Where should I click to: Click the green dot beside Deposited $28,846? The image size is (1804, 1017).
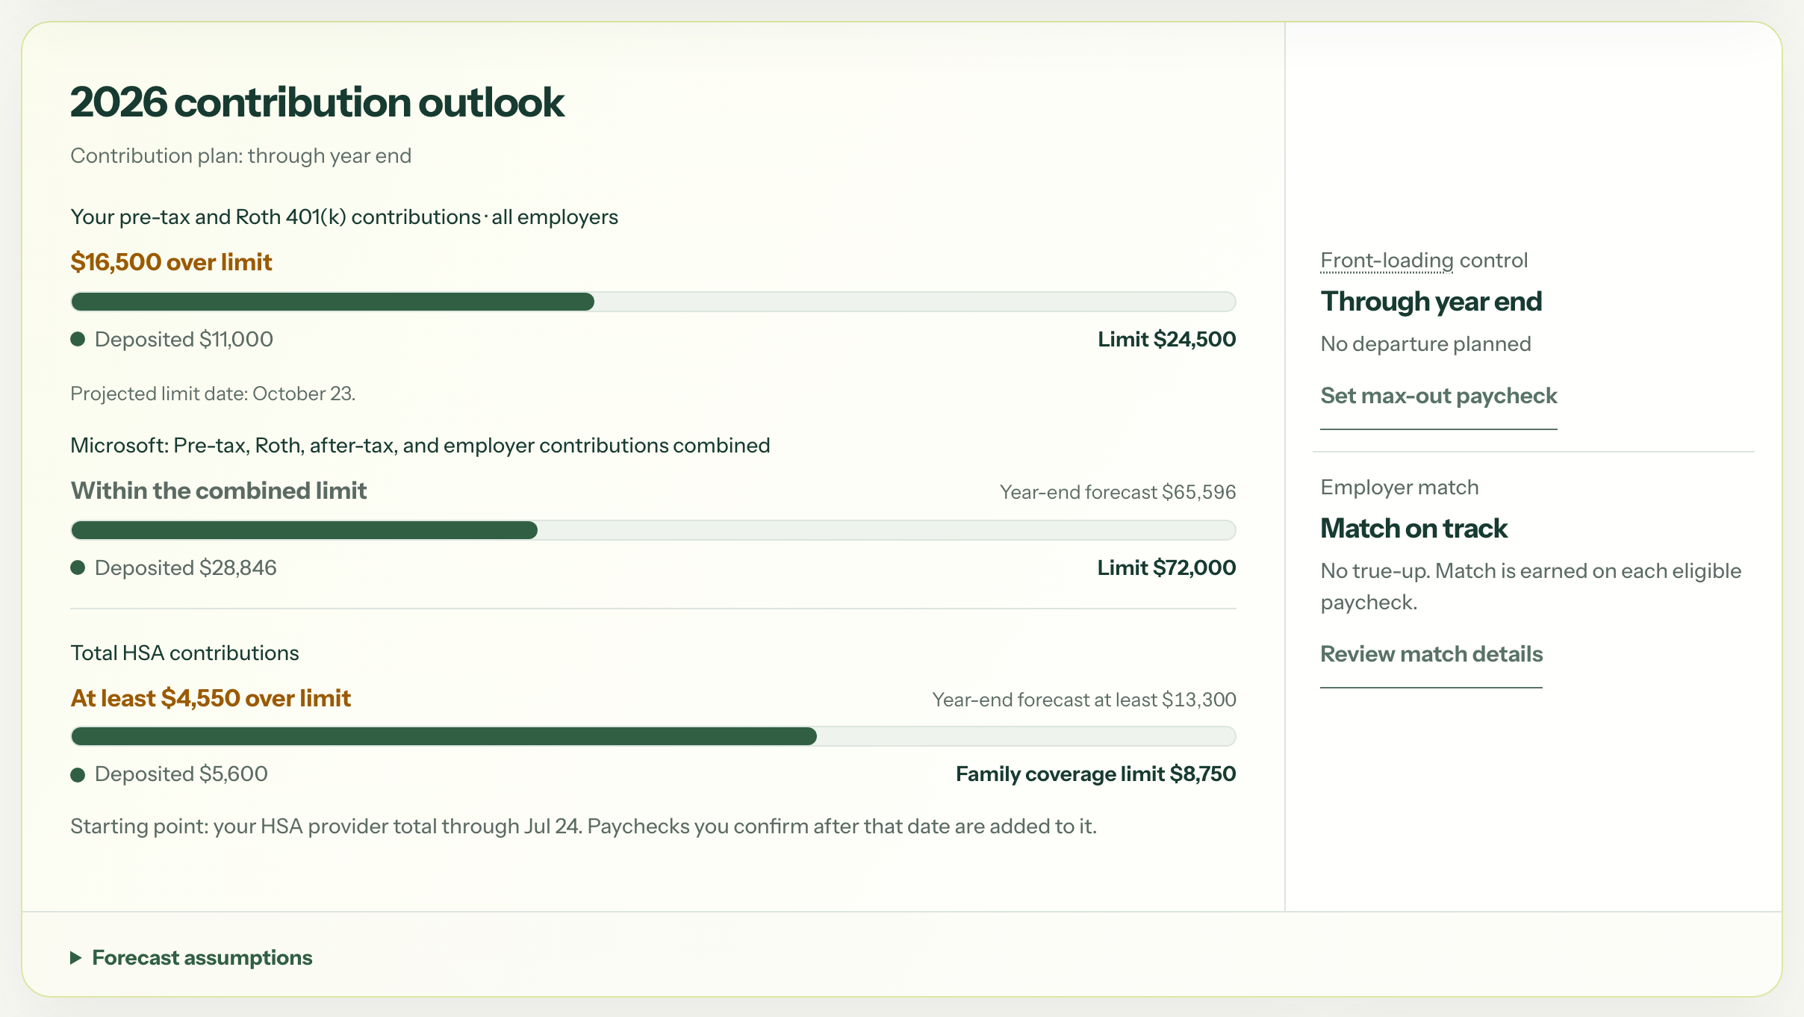[78, 568]
